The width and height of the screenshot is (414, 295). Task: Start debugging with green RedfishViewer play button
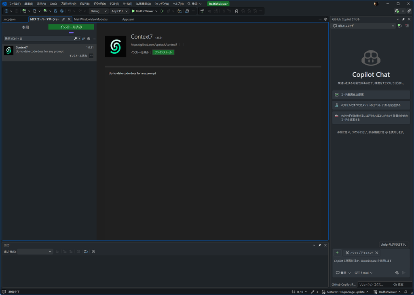coord(143,11)
